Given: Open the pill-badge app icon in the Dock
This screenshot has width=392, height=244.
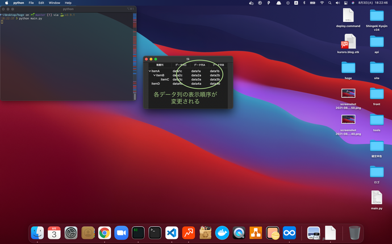Looking at the screenshot, I should coord(273,233).
